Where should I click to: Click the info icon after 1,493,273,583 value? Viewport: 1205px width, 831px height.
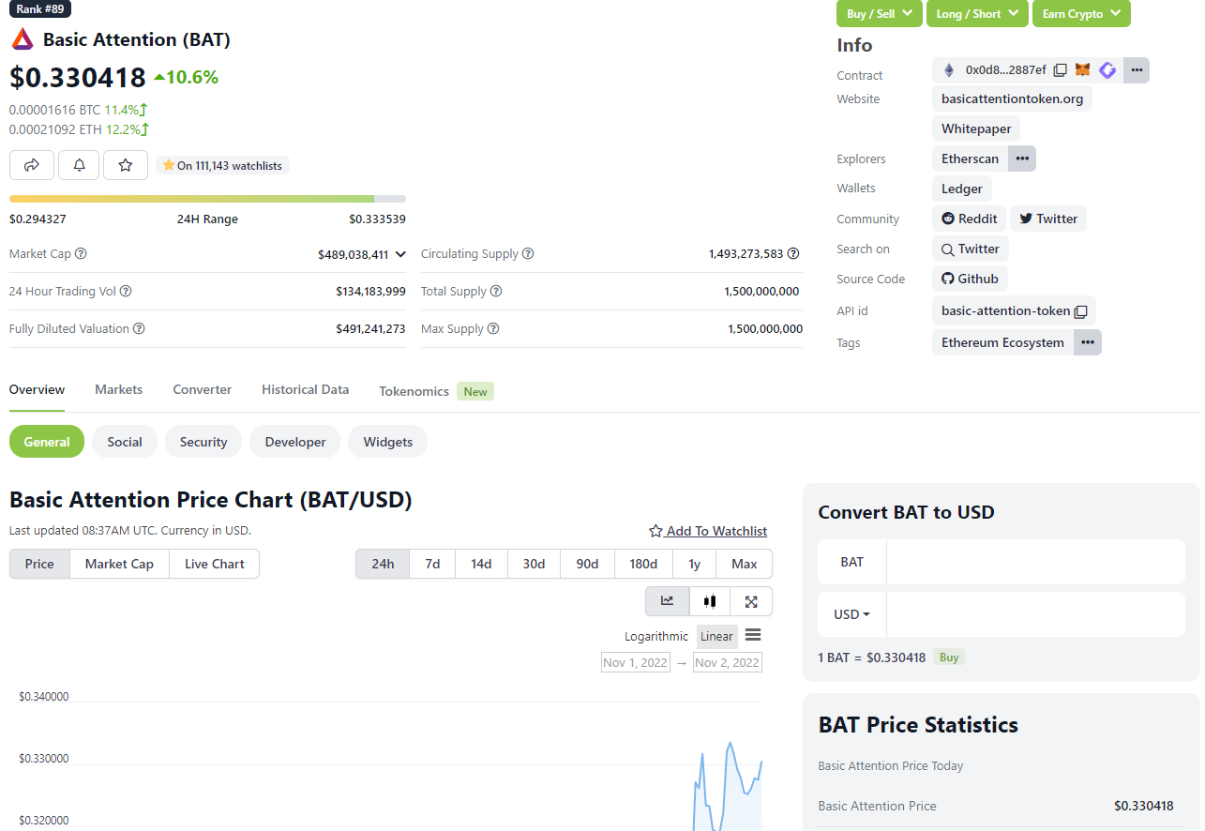click(793, 254)
